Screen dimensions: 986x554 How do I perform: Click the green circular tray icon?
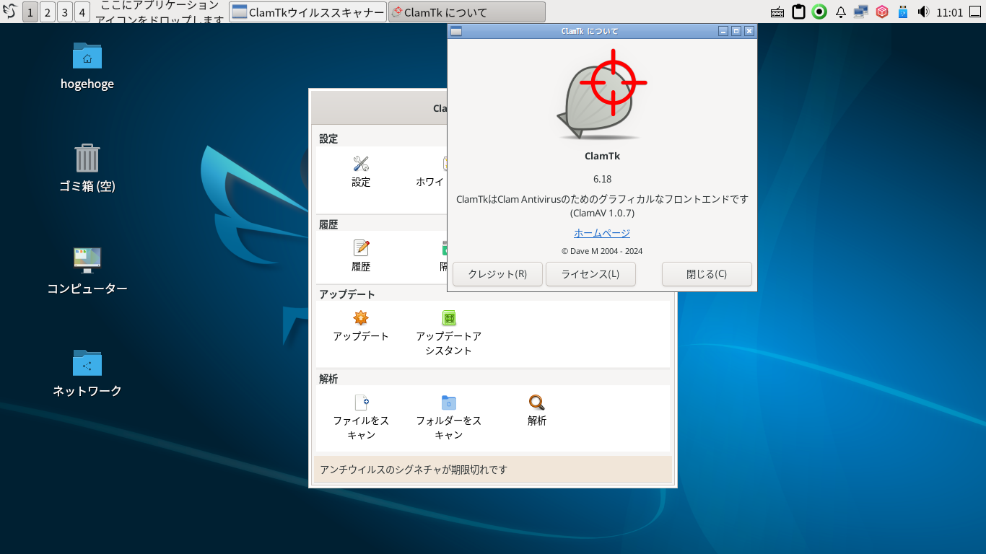point(819,12)
